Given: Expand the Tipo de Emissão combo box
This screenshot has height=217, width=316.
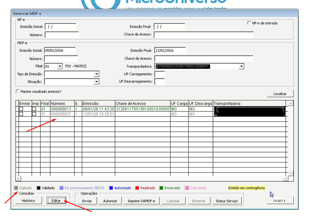Looking at the screenshot, I should 96,74.
